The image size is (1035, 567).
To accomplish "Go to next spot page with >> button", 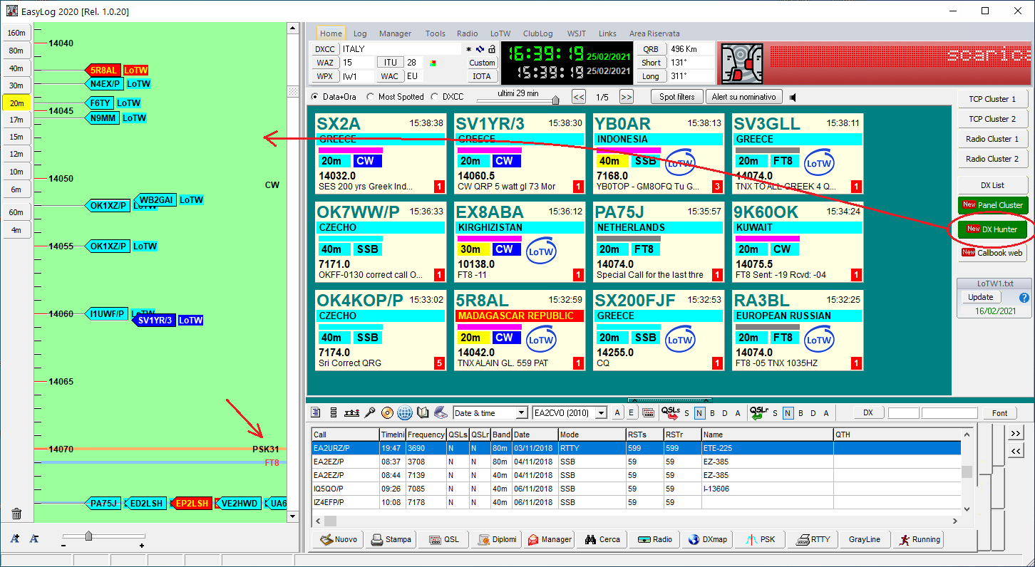I will tap(626, 97).
